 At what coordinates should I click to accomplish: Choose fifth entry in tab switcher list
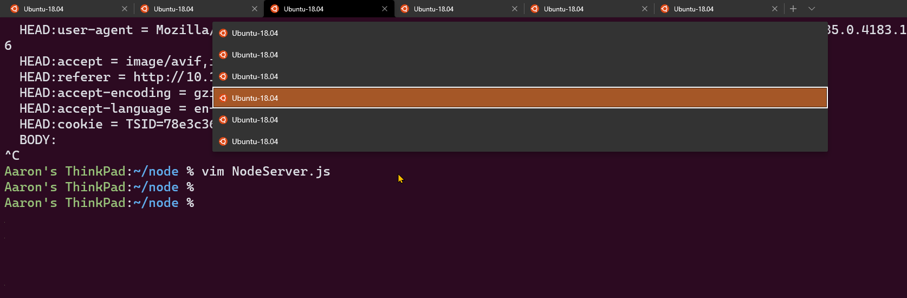coord(520,120)
